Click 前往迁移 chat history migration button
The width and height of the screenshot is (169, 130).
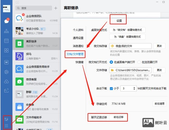click(x=118, y=117)
